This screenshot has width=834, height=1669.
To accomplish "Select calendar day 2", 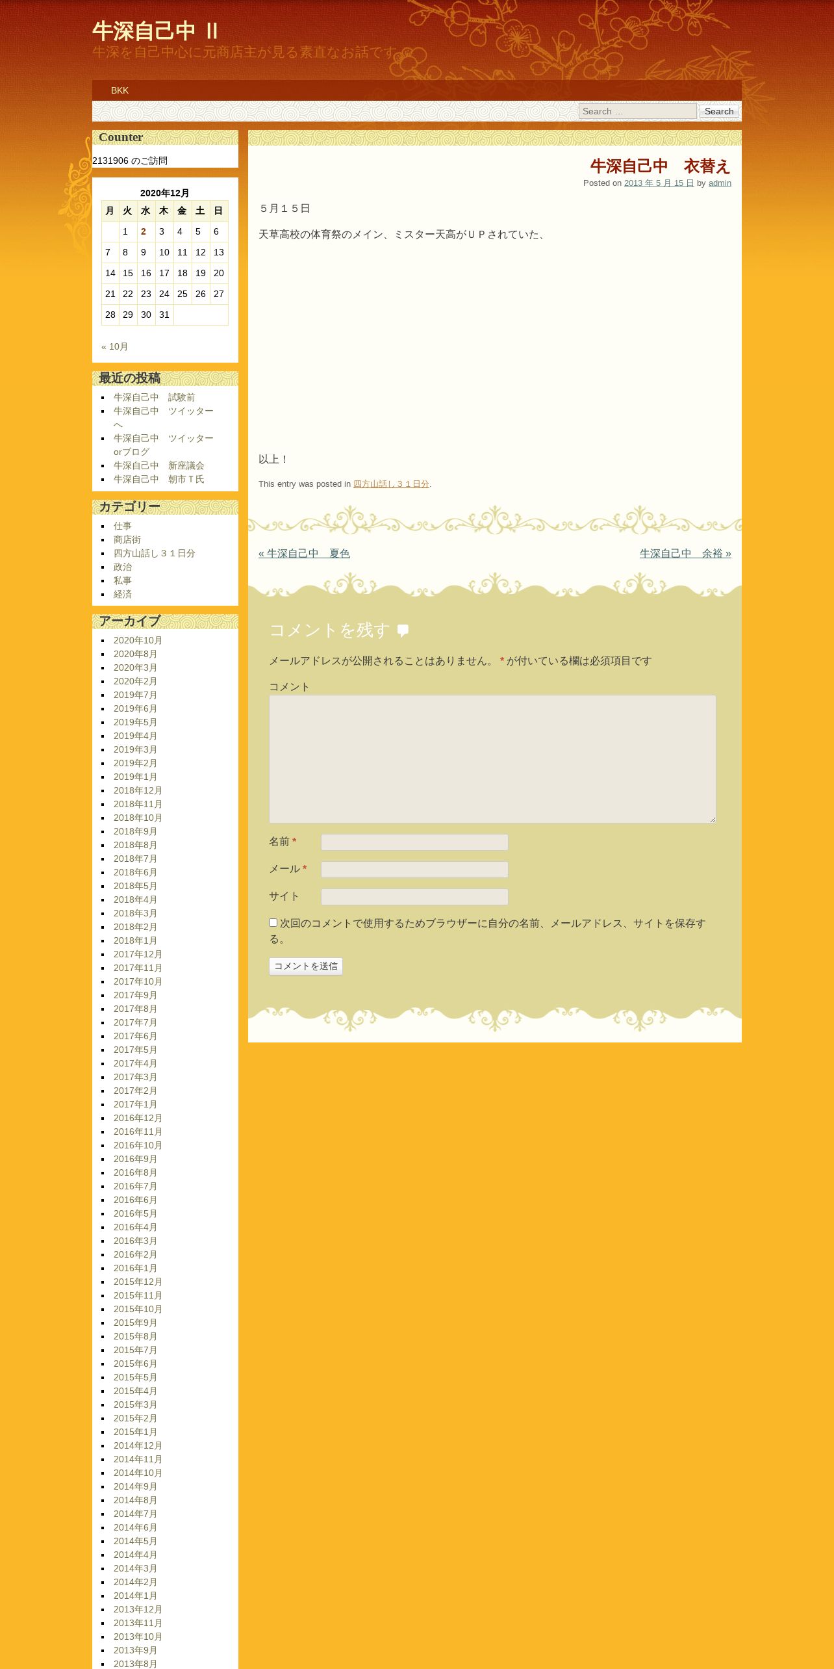I will coord(144,231).
